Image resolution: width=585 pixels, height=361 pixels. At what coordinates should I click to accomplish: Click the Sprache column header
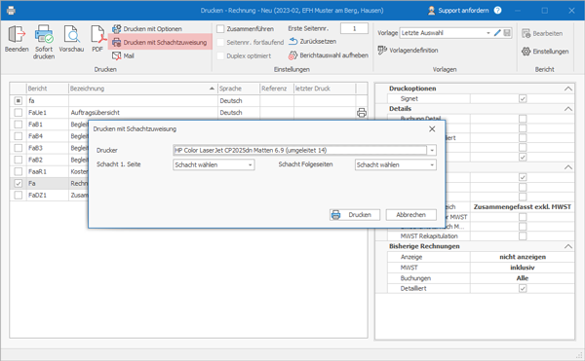coord(239,89)
